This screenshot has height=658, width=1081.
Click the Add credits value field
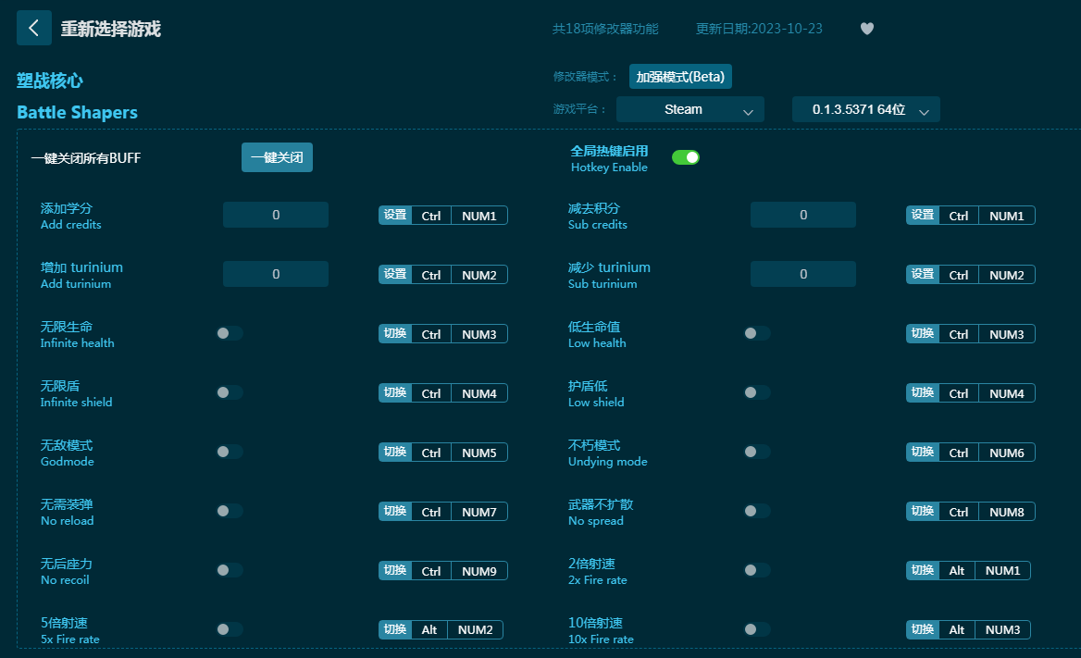tap(276, 215)
